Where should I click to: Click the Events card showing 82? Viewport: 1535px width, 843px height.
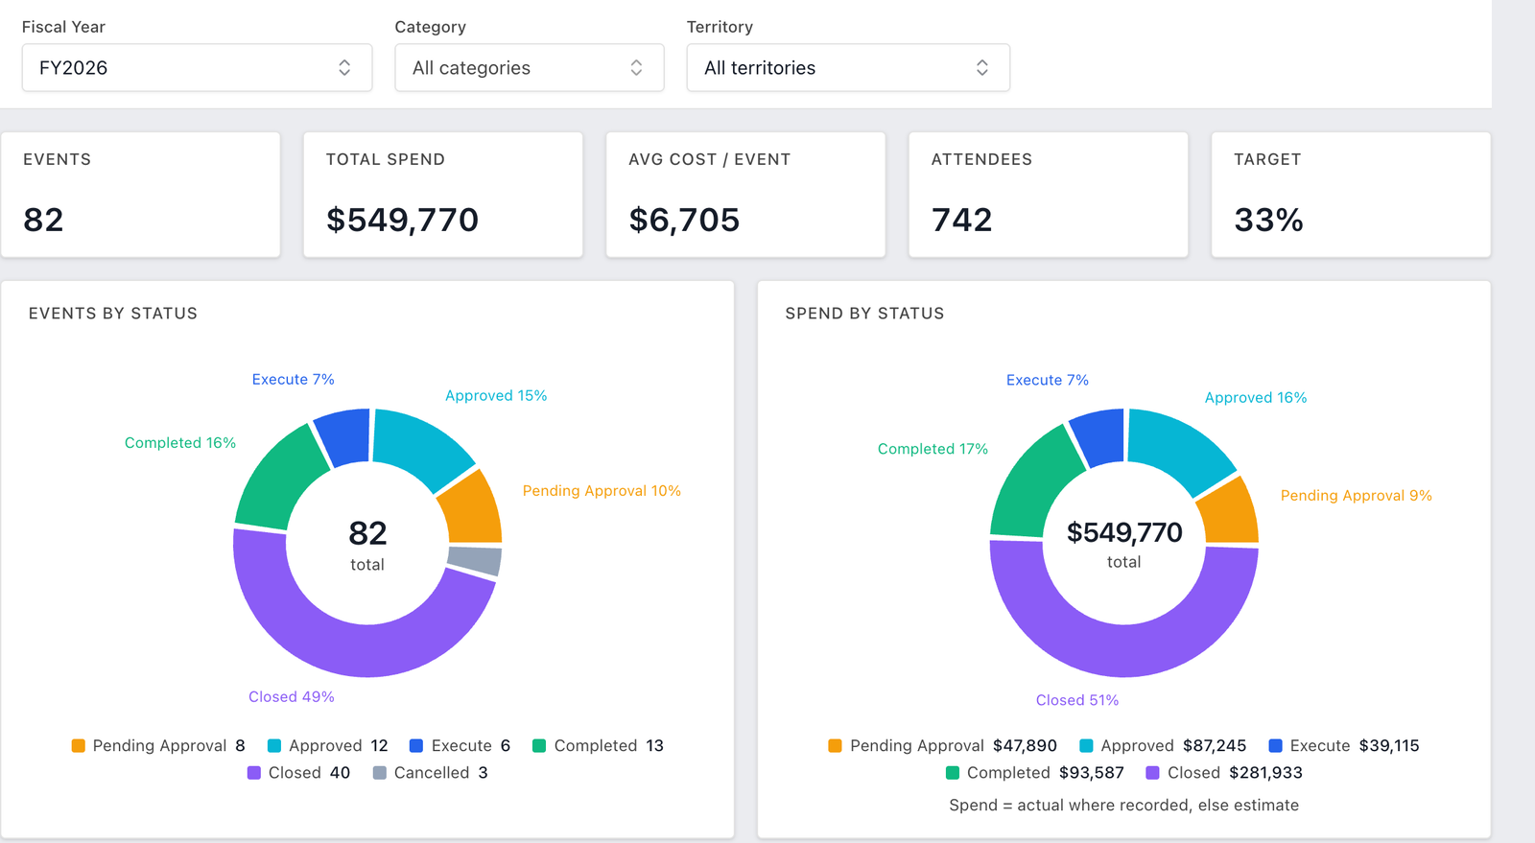tap(141, 195)
